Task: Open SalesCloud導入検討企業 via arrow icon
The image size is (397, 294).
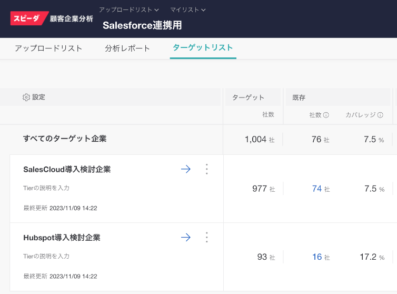Action: [x=185, y=169]
